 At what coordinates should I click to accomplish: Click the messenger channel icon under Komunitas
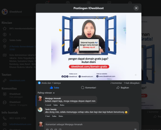click(x=5, y=102)
